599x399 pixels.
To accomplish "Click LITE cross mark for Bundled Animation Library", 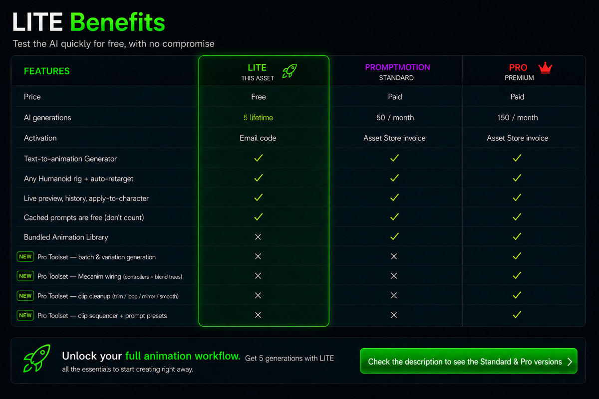I will [x=258, y=237].
